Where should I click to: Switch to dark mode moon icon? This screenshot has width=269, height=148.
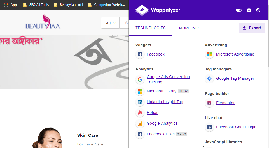click(258, 10)
